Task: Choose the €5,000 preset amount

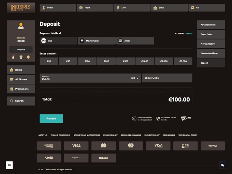Action: tap(183, 61)
